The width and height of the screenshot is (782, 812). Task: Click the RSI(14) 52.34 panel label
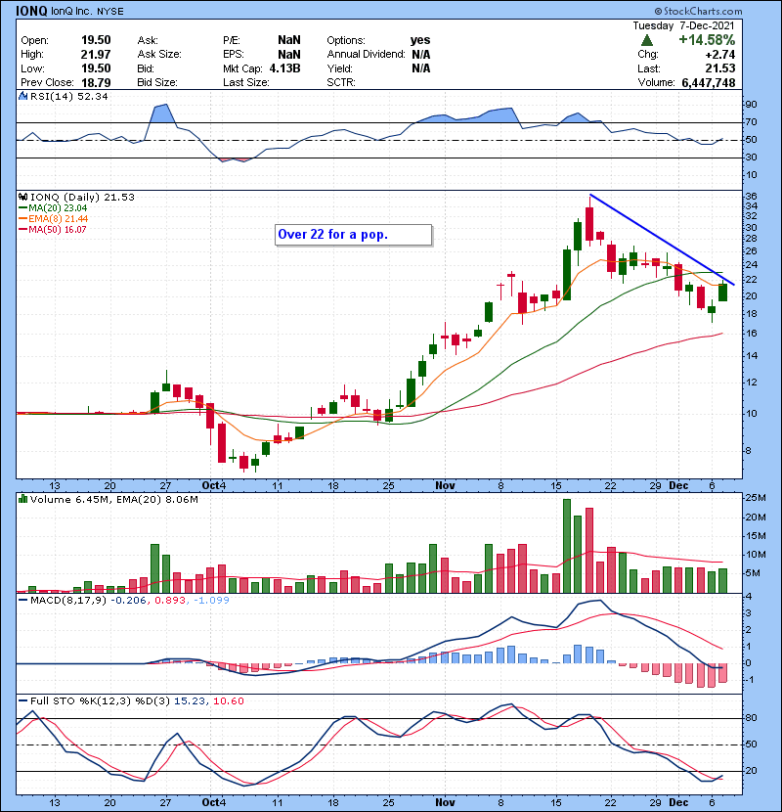(x=68, y=96)
